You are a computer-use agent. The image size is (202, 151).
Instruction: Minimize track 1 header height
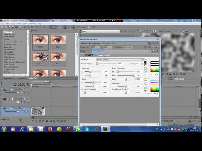(x=2, y=89)
